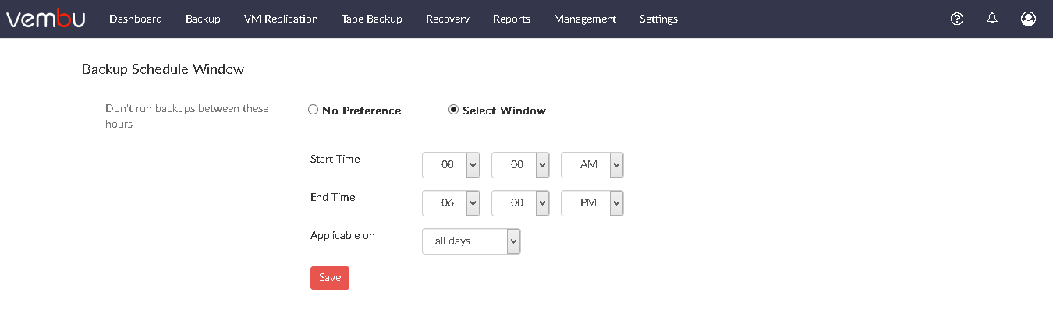Image resolution: width=1053 pixels, height=313 pixels.
Task: Save the backup schedule window settings
Action: 330,278
